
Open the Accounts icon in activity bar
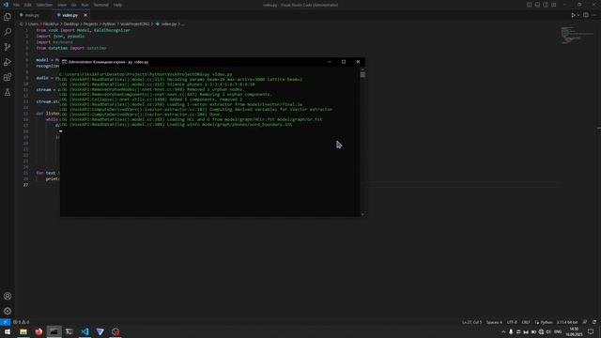(x=8, y=296)
